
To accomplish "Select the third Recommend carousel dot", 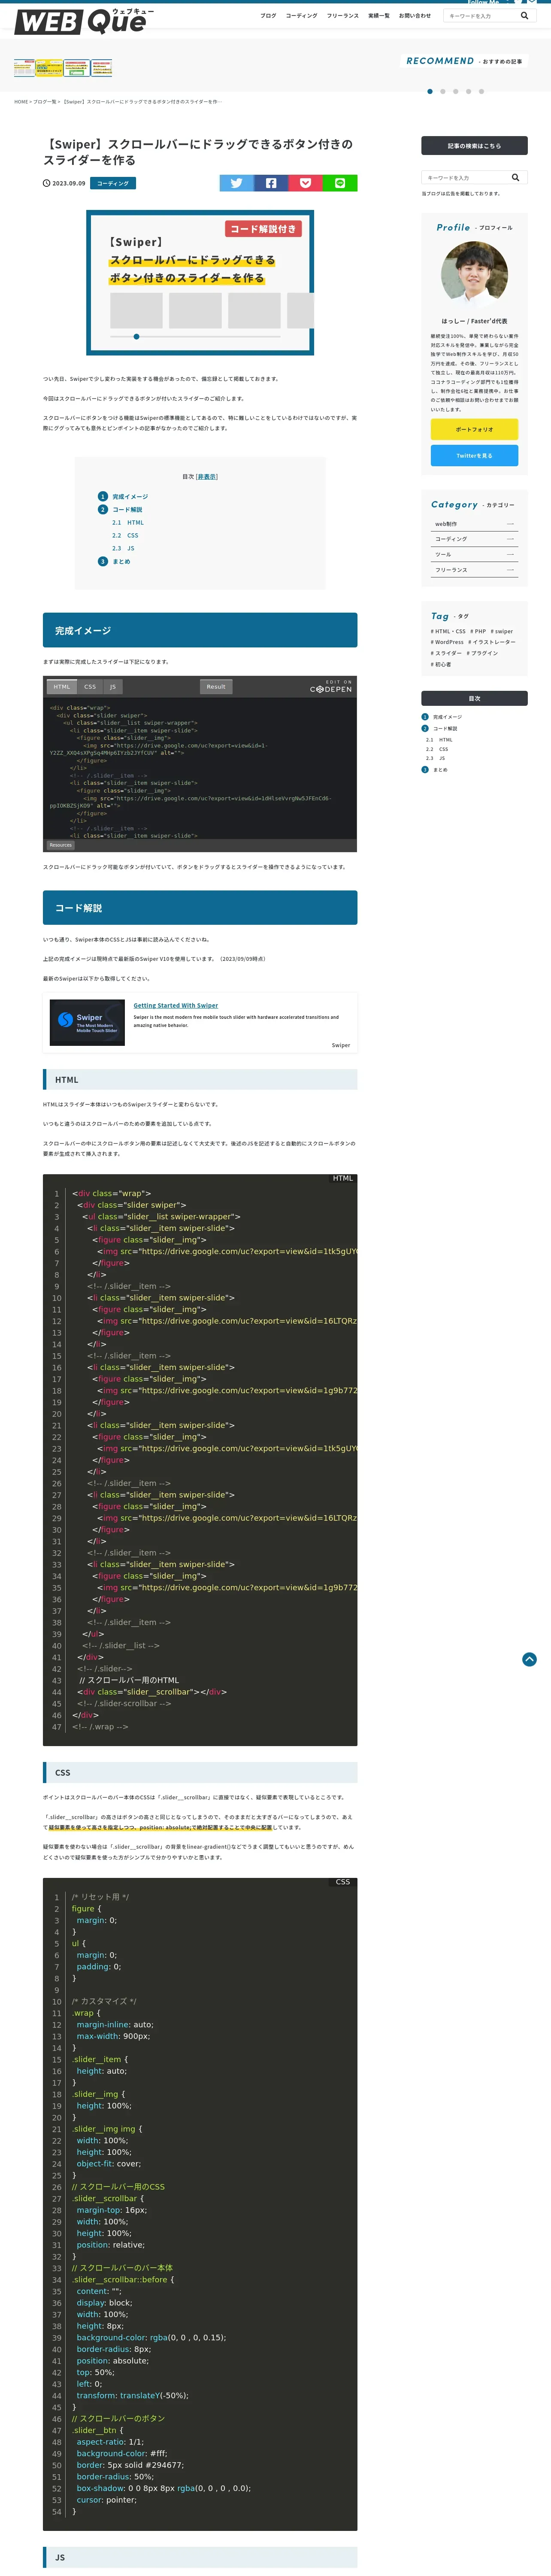I will tap(456, 91).
